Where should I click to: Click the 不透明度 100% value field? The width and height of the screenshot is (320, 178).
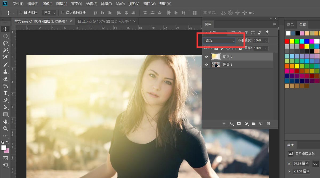(258, 41)
